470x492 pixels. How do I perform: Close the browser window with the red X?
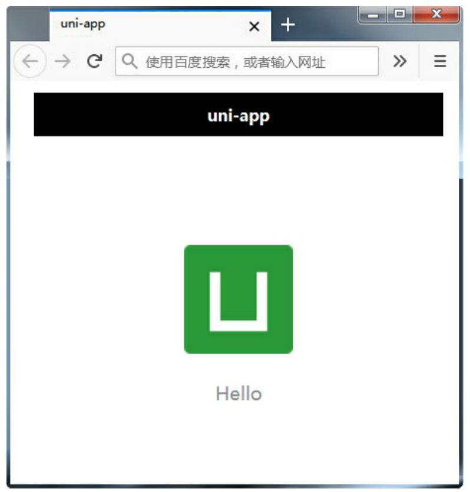point(436,14)
